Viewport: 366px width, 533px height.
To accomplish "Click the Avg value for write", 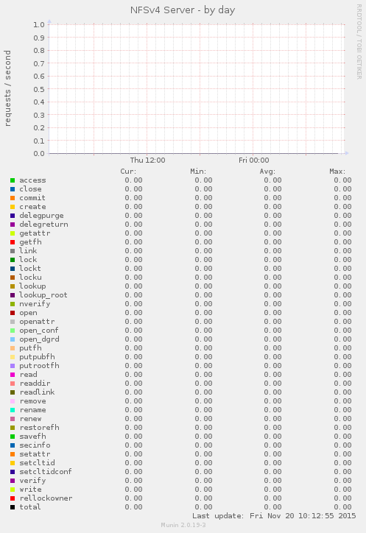I will click(x=272, y=490).
